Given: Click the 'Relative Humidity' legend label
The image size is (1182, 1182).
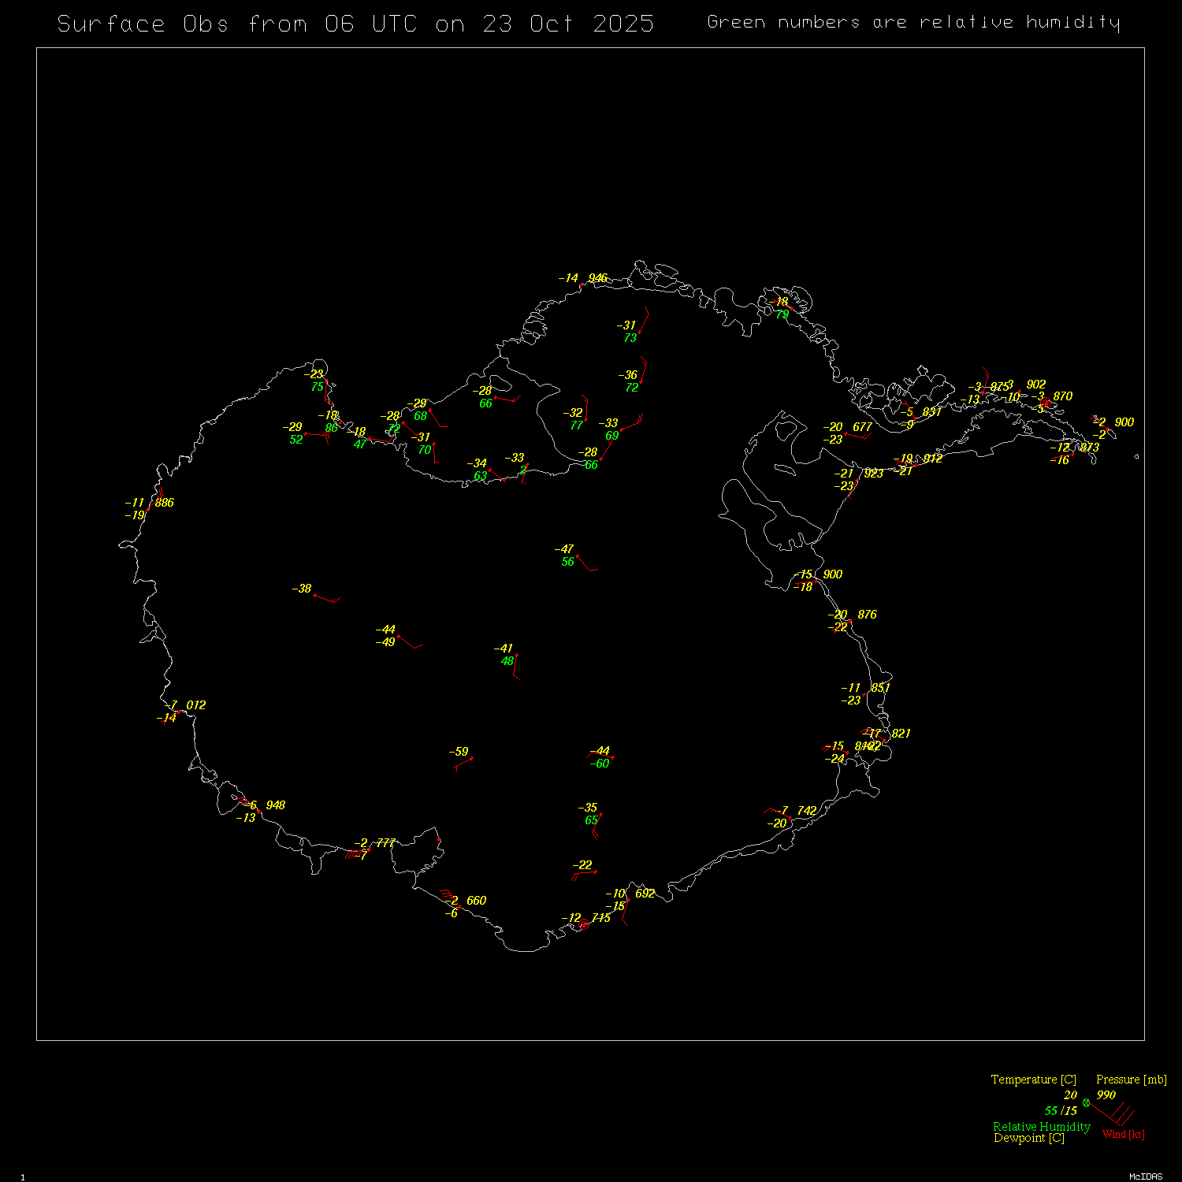Looking at the screenshot, I should point(1041,1127).
